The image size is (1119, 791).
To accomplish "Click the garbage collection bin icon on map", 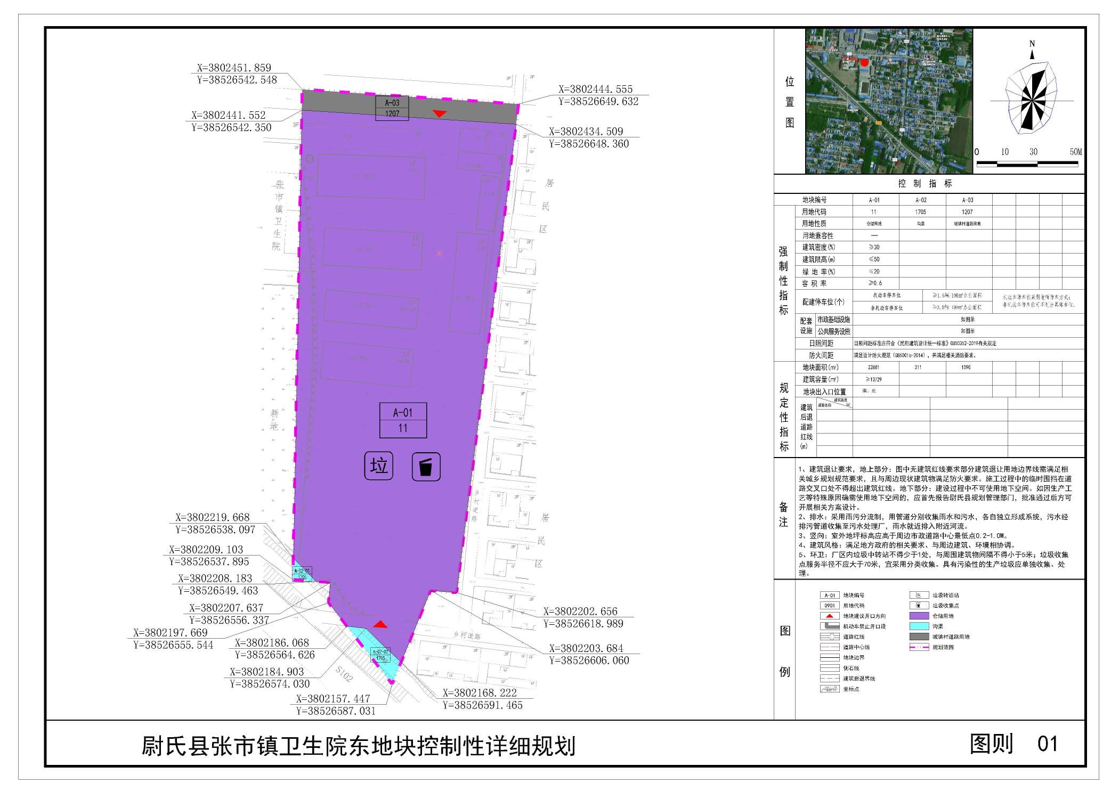I will (x=426, y=467).
